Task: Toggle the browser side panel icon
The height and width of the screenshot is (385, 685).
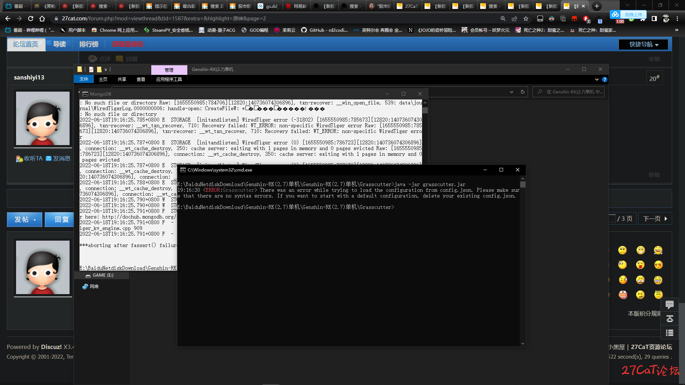Action: pyautogui.click(x=654, y=19)
